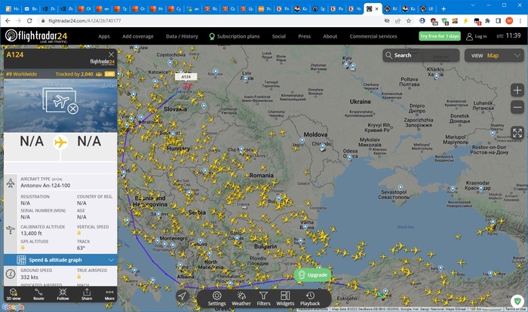The height and width of the screenshot is (312, 528).
Task: Click the locked GPS Altitude padlock icon
Action: pos(23,247)
